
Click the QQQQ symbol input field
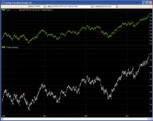point(39,6)
